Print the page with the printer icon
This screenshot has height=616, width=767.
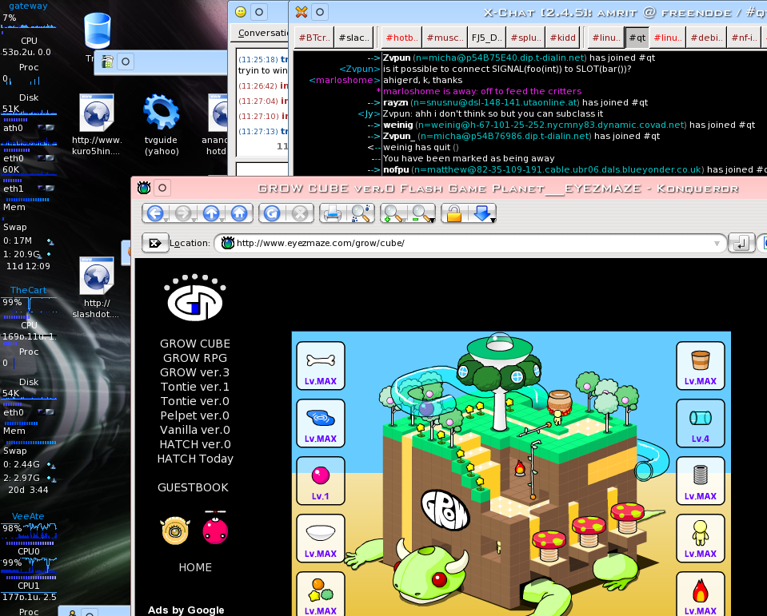click(333, 213)
